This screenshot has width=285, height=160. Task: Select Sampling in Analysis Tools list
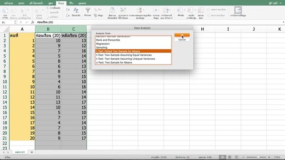(x=133, y=48)
